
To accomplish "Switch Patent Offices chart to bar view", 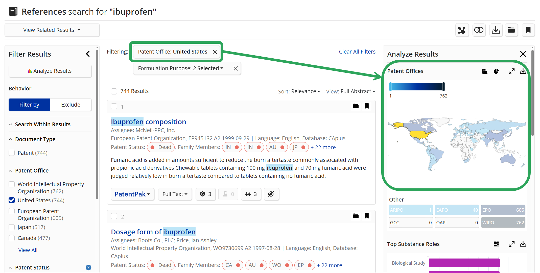I will pos(485,71).
